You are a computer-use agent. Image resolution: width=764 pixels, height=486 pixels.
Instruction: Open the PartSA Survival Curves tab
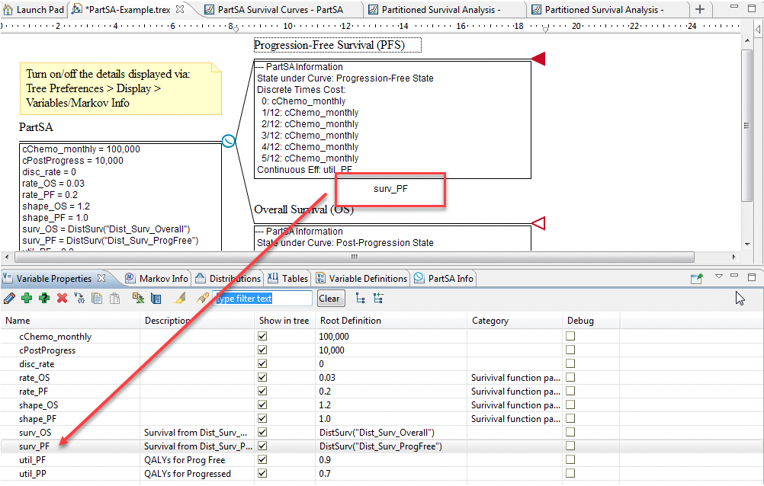(x=278, y=10)
